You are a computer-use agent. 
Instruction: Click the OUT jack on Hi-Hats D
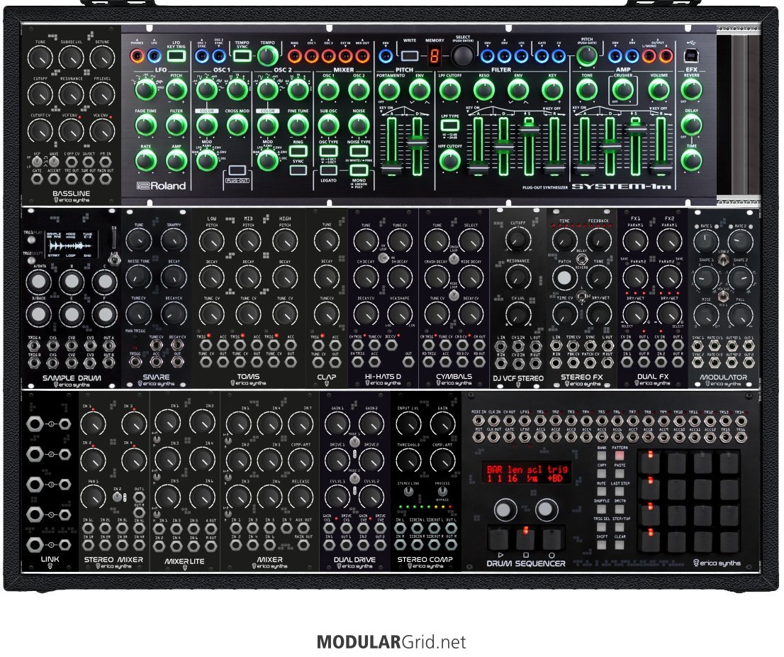pyautogui.click(x=409, y=363)
